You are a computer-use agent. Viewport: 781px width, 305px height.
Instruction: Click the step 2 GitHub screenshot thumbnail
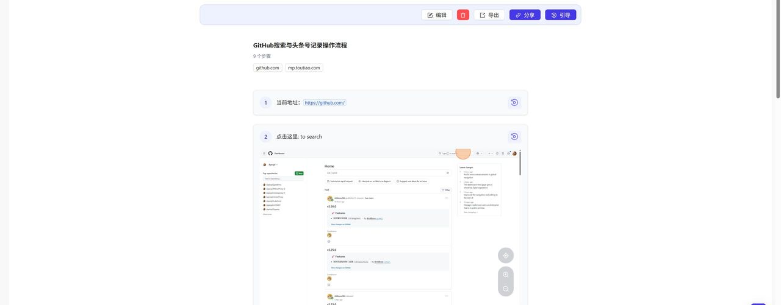389,226
